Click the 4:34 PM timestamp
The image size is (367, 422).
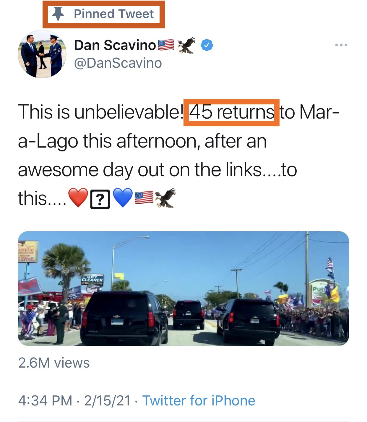coord(45,401)
